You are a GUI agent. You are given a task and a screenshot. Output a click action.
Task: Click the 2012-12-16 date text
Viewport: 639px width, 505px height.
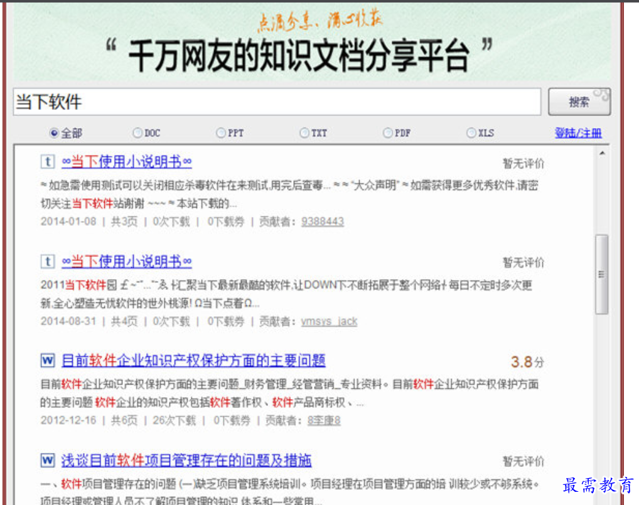coord(68,421)
